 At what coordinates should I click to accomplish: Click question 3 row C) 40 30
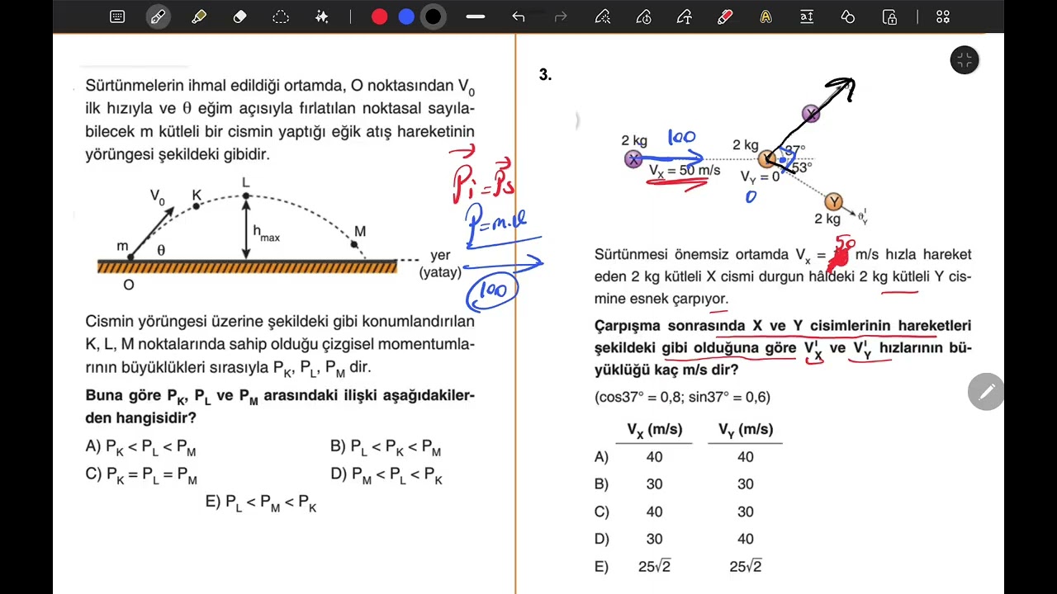[677, 511]
